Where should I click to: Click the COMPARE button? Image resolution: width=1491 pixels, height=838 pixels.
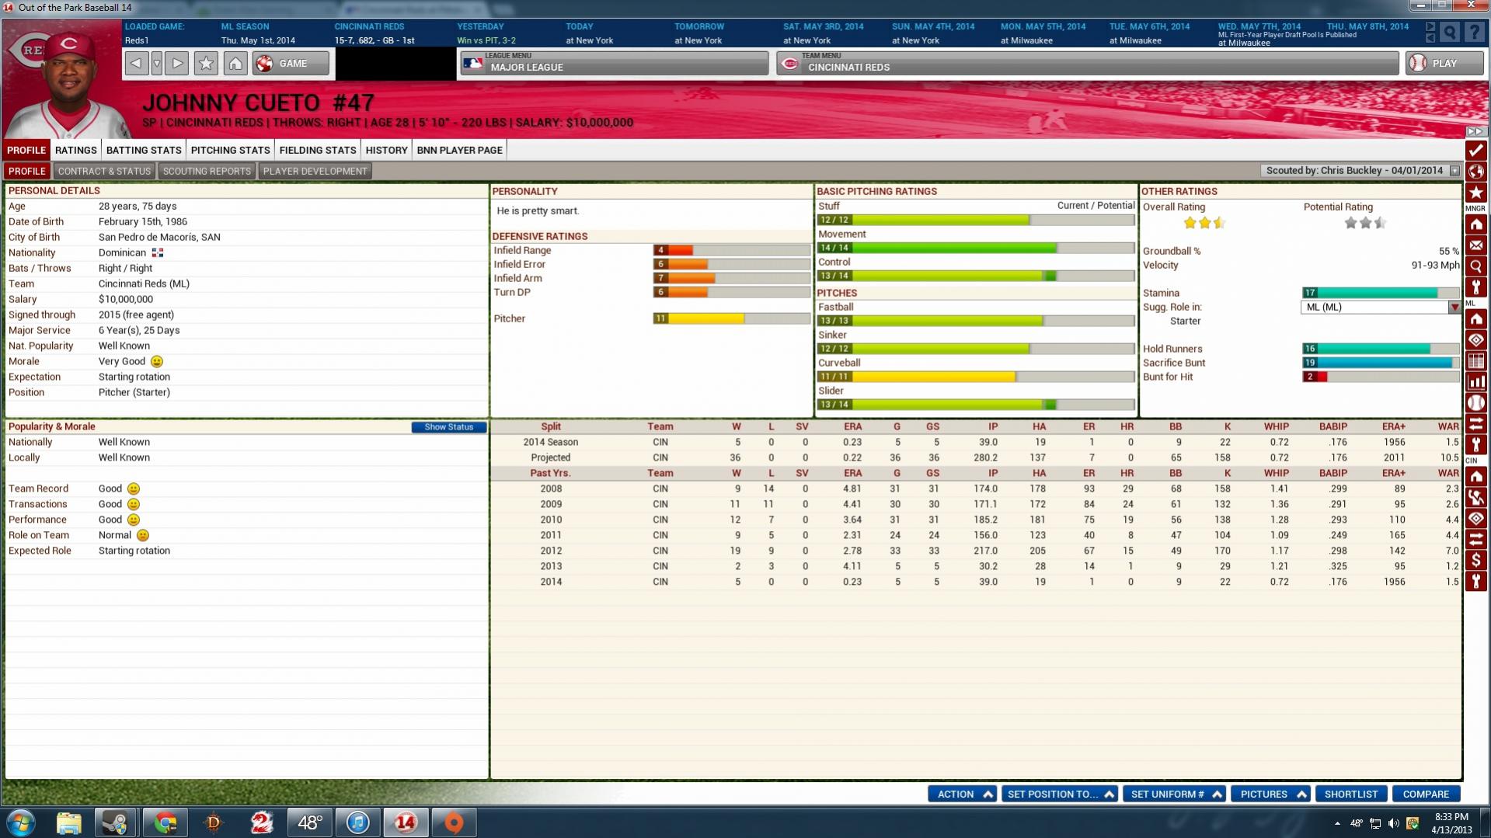tap(1427, 794)
